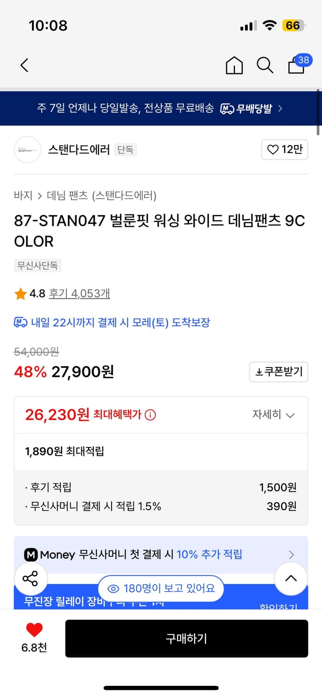Tap the back arrow at top left

pyautogui.click(x=24, y=66)
